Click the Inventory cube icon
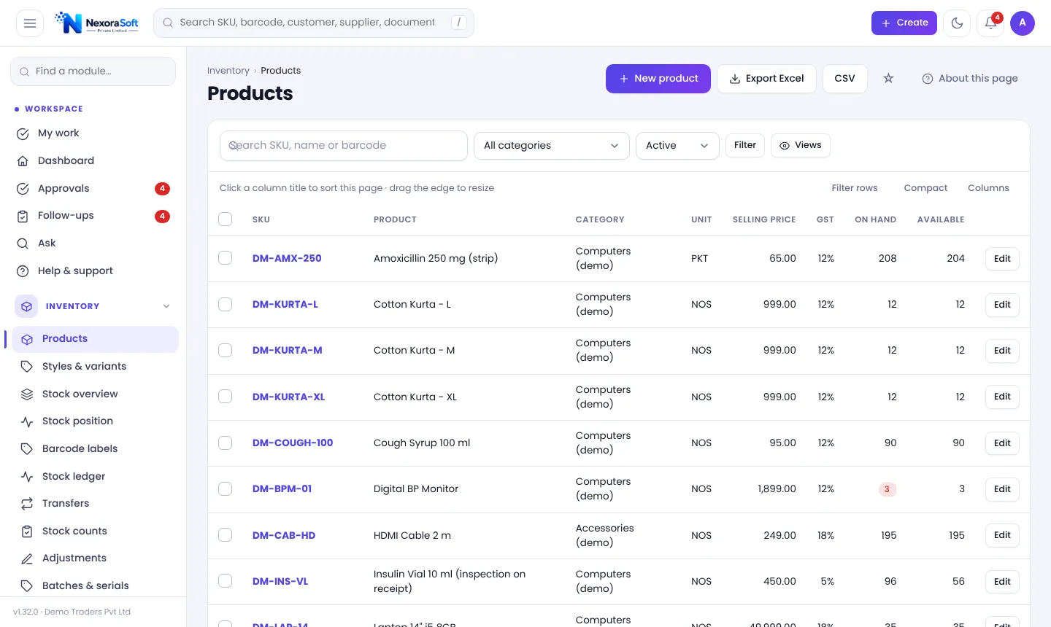Viewport: 1051px width, 627px height. click(x=27, y=306)
